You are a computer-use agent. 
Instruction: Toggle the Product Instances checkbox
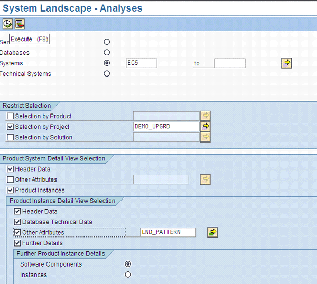pos(11,190)
